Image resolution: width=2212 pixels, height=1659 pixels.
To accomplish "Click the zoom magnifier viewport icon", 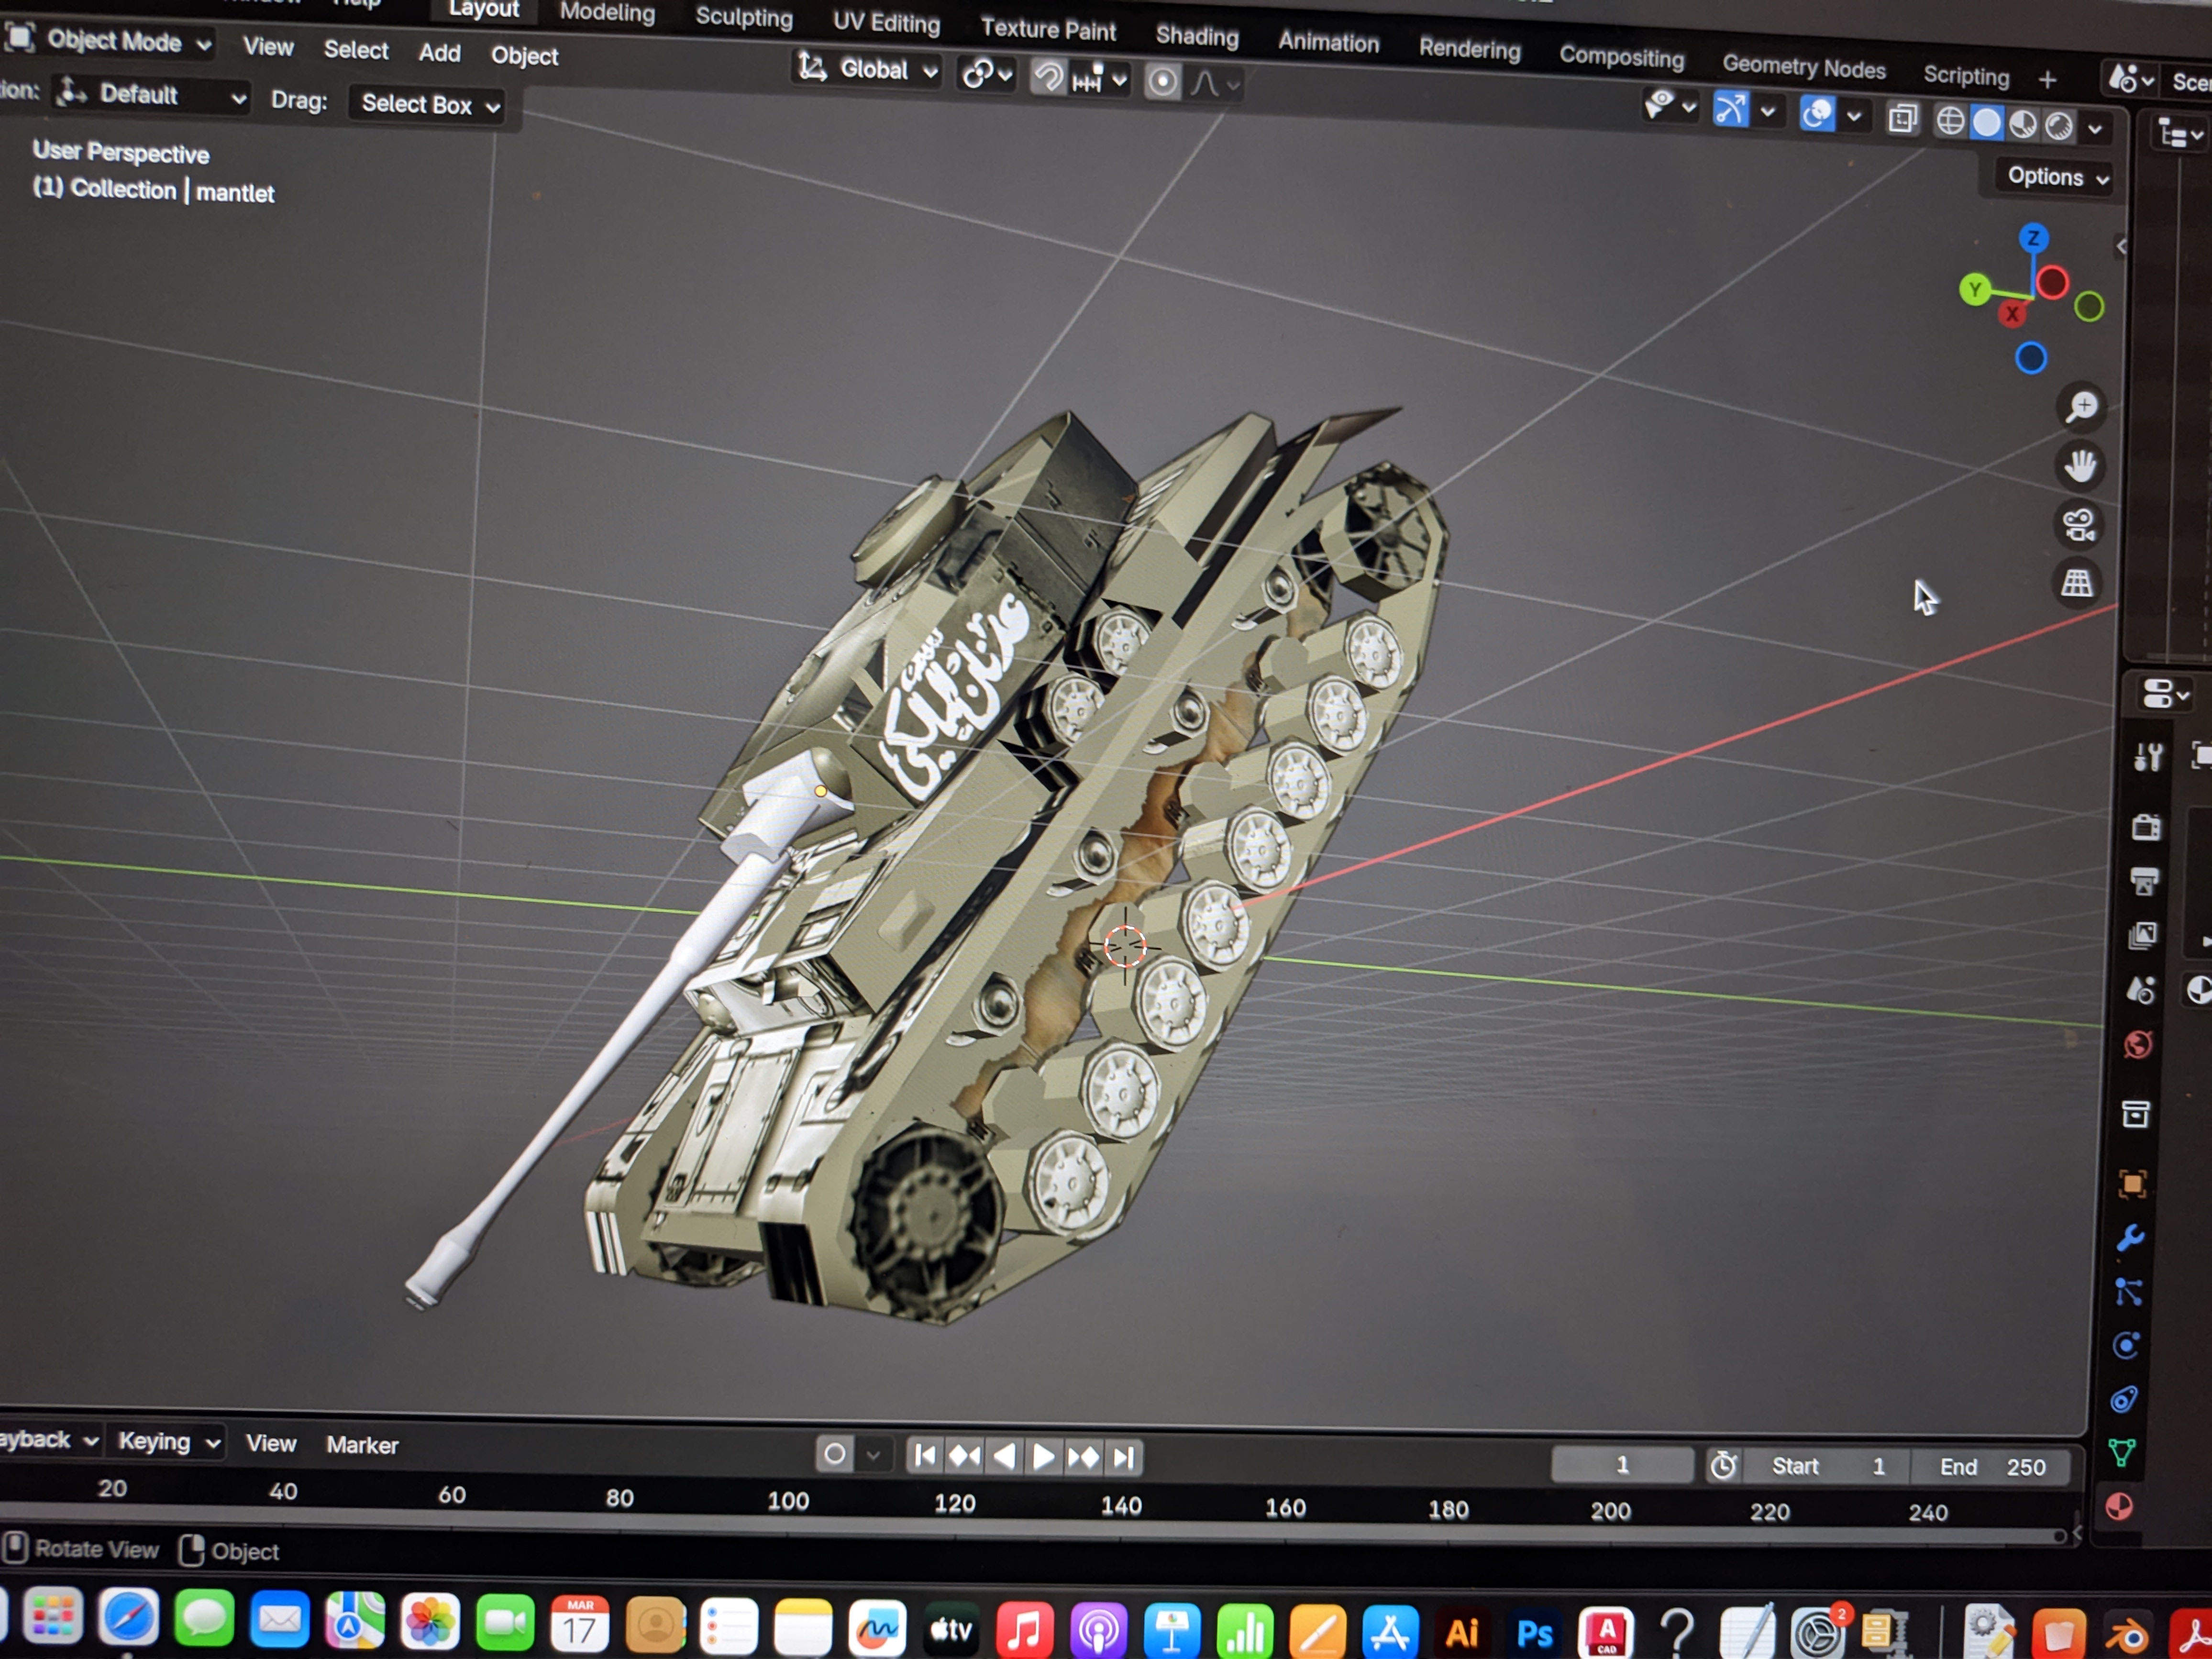I will click(2083, 406).
